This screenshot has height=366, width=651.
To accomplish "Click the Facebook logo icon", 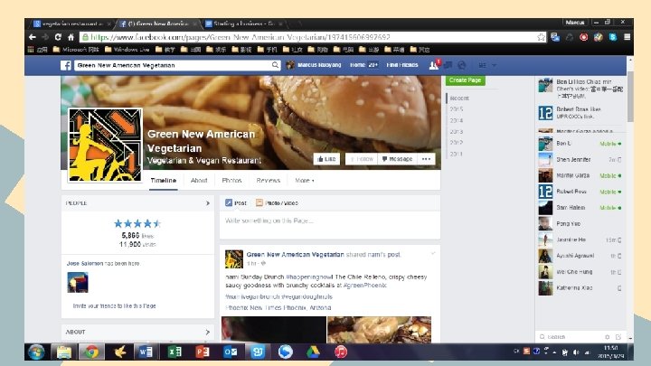I will click(x=66, y=65).
